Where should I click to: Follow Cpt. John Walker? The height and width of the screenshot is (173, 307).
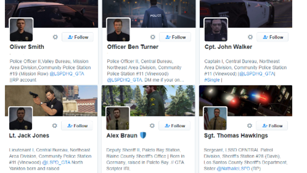click(272, 37)
